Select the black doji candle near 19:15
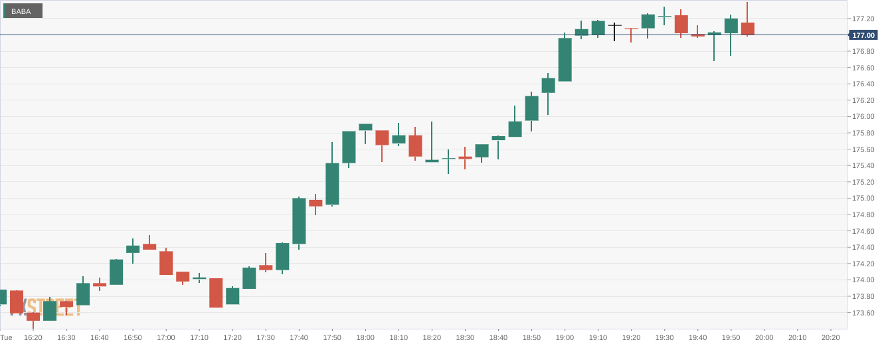The height and width of the screenshot is (346, 890). [614, 26]
